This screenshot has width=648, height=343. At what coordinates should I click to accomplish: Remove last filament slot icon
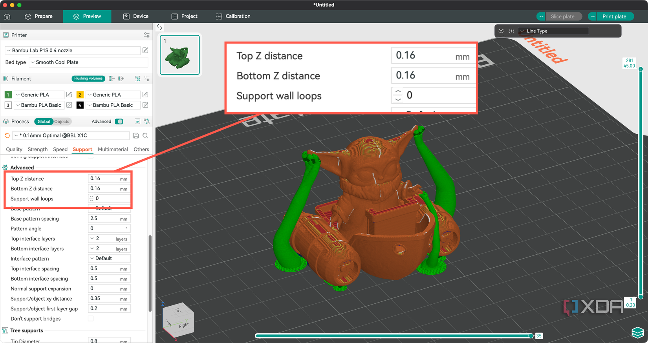tap(112, 78)
